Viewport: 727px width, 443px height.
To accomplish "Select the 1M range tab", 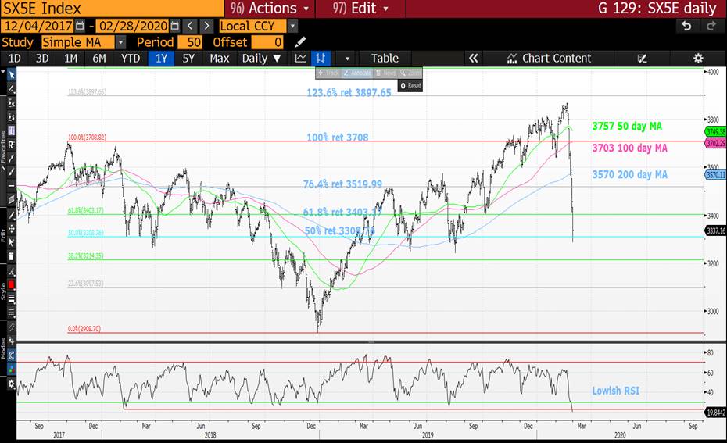I will click(71, 59).
